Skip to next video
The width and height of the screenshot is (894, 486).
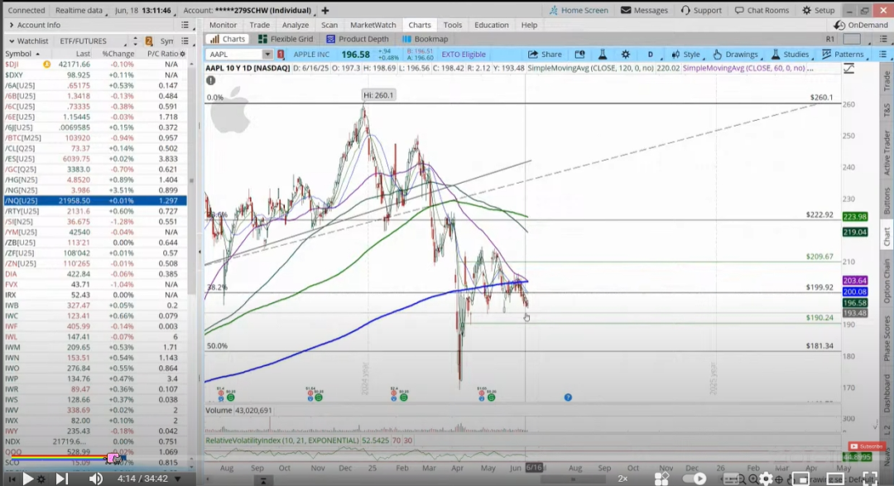61,479
